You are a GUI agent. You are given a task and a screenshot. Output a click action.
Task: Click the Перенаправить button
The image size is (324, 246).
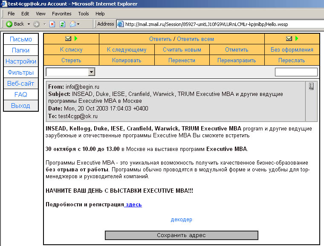tap(237, 61)
